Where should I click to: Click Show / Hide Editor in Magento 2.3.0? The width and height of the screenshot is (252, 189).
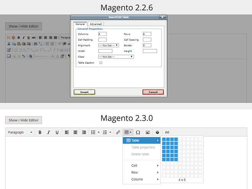point(23,120)
